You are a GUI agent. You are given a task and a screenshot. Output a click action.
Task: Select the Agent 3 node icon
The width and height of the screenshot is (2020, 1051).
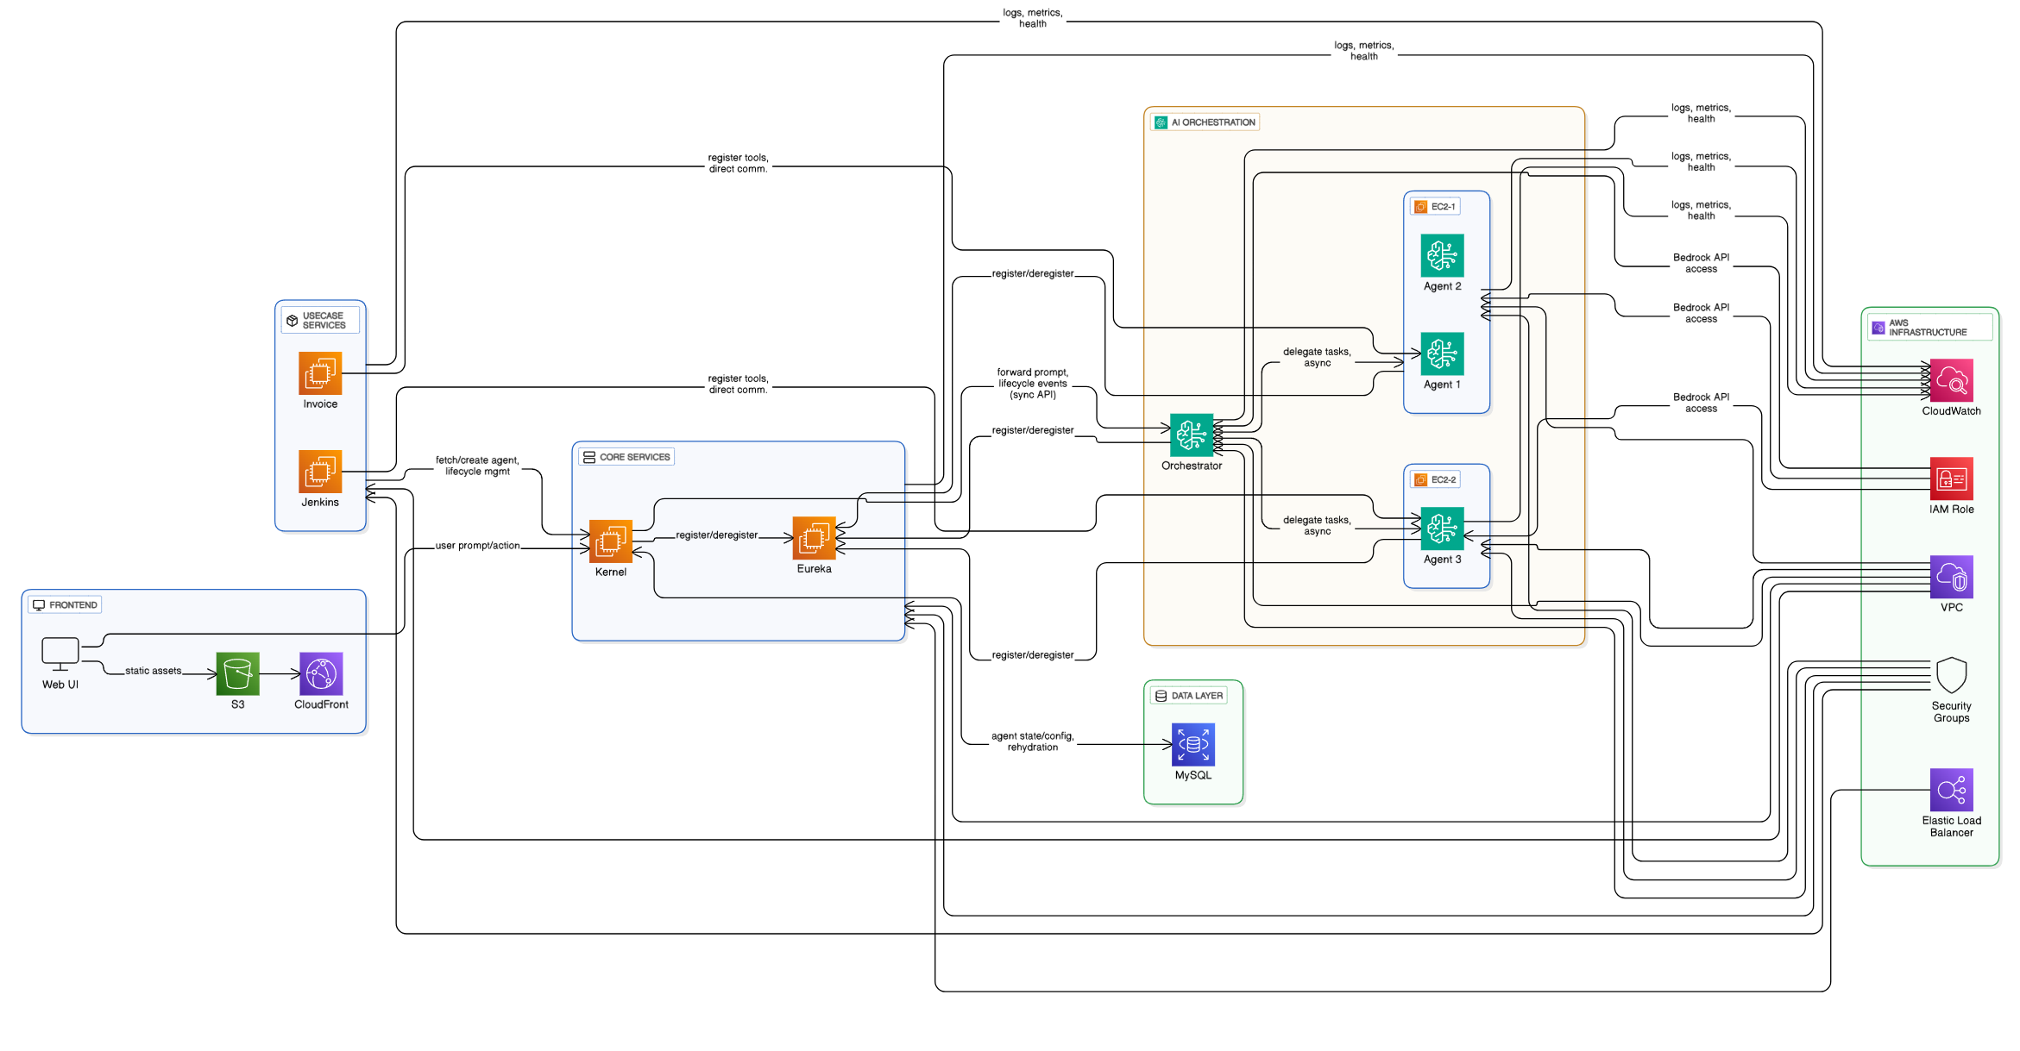(1442, 529)
